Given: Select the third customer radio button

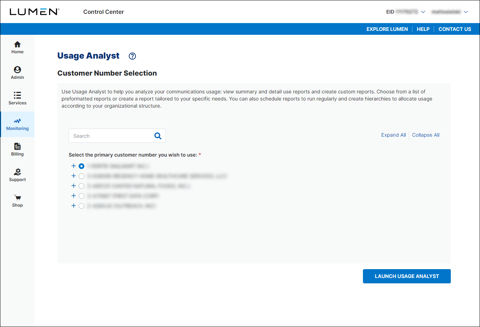Looking at the screenshot, I should point(81,186).
